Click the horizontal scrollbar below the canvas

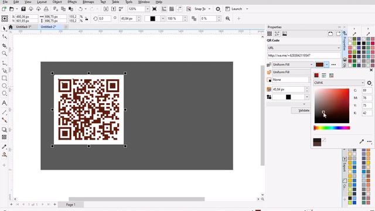(x=137, y=199)
